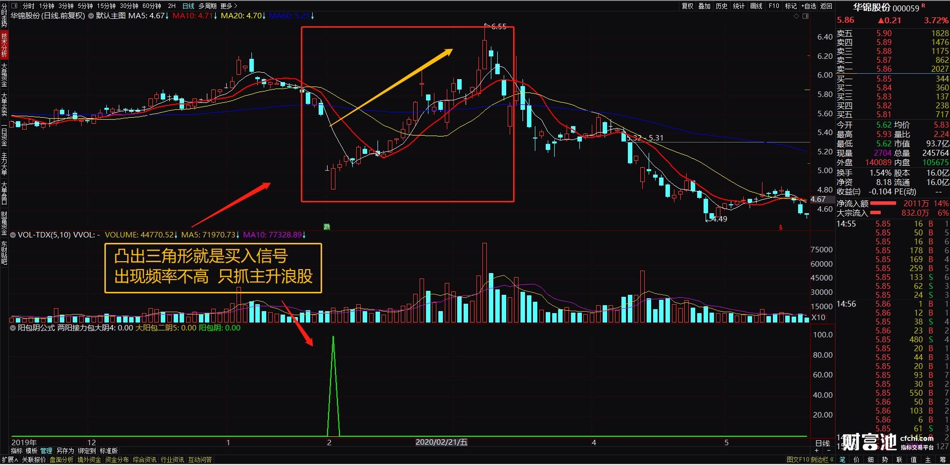Open the 技术分析 sidebar panel

[4, 45]
